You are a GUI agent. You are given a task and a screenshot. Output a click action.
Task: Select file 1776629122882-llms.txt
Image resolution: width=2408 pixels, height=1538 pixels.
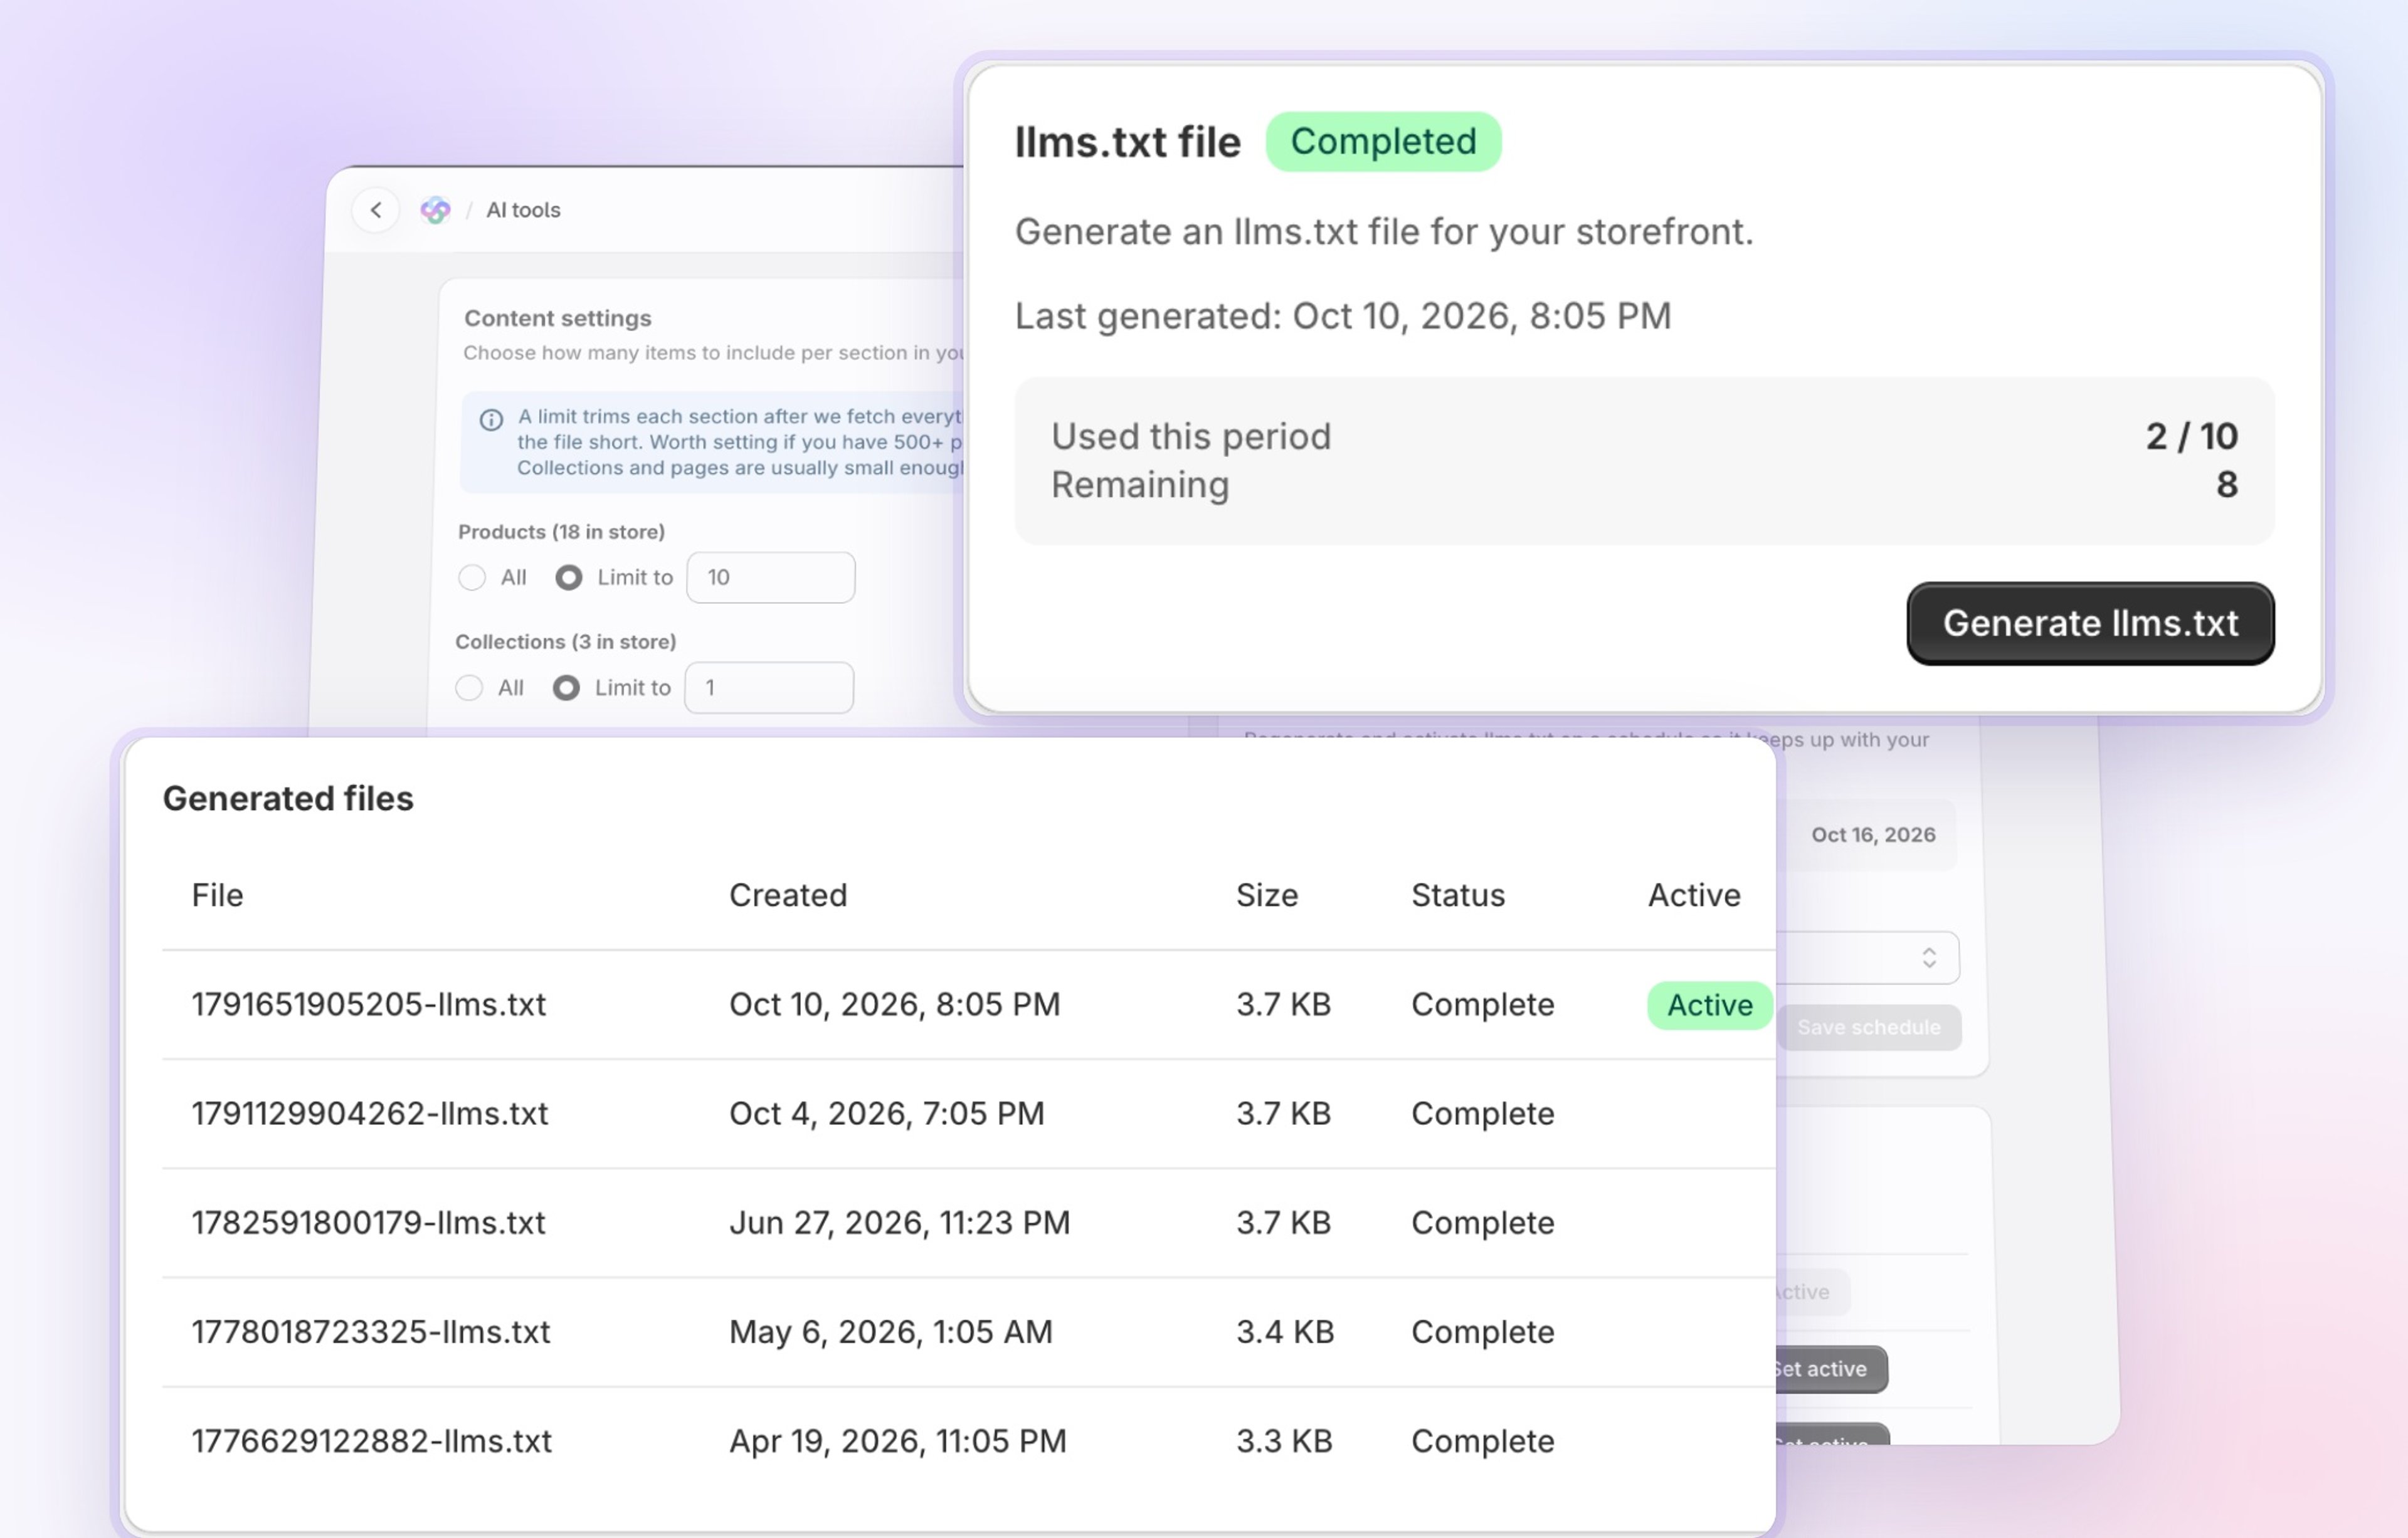click(372, 1441)
